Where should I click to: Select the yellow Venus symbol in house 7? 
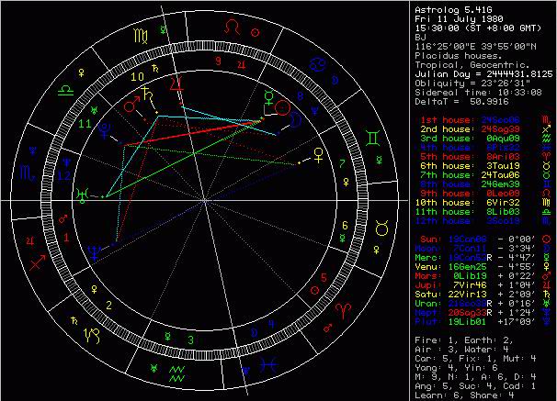(x=319, y=155)
